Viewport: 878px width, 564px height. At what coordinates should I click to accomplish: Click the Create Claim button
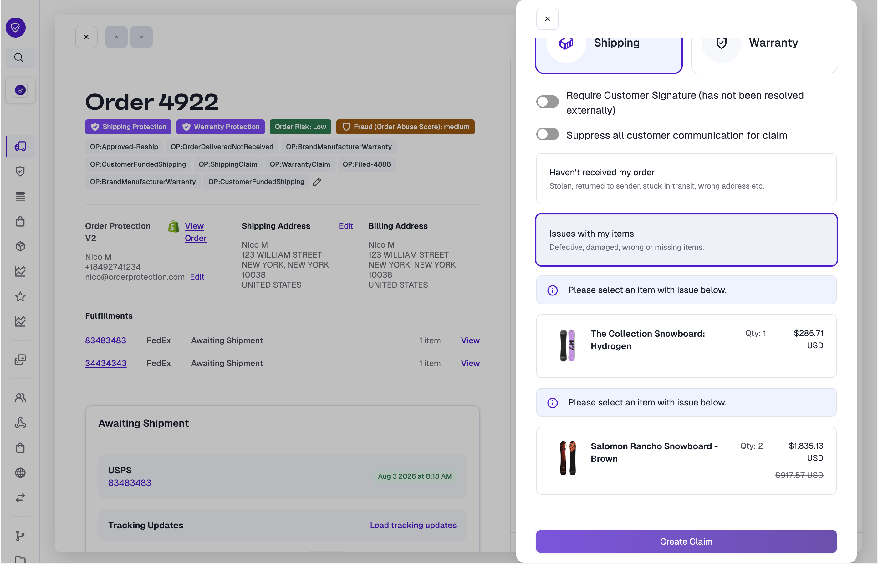click(x=686, y=541)
